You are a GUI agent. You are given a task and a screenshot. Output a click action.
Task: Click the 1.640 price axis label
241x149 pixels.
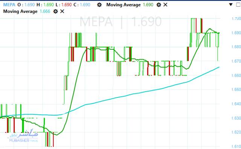(236, 104)
